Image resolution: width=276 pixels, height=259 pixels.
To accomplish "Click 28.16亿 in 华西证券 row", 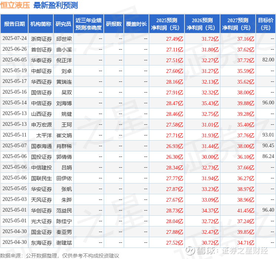I will (x=174, y=82).
